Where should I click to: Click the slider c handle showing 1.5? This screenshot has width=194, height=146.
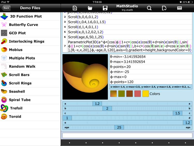(x=177, y=113)
